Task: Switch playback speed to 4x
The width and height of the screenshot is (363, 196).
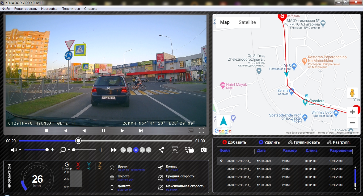Action: (149, 150)
